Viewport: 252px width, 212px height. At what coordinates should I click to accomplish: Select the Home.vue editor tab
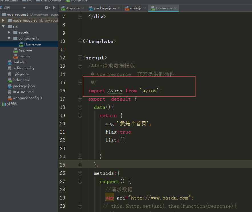(164, 8)
